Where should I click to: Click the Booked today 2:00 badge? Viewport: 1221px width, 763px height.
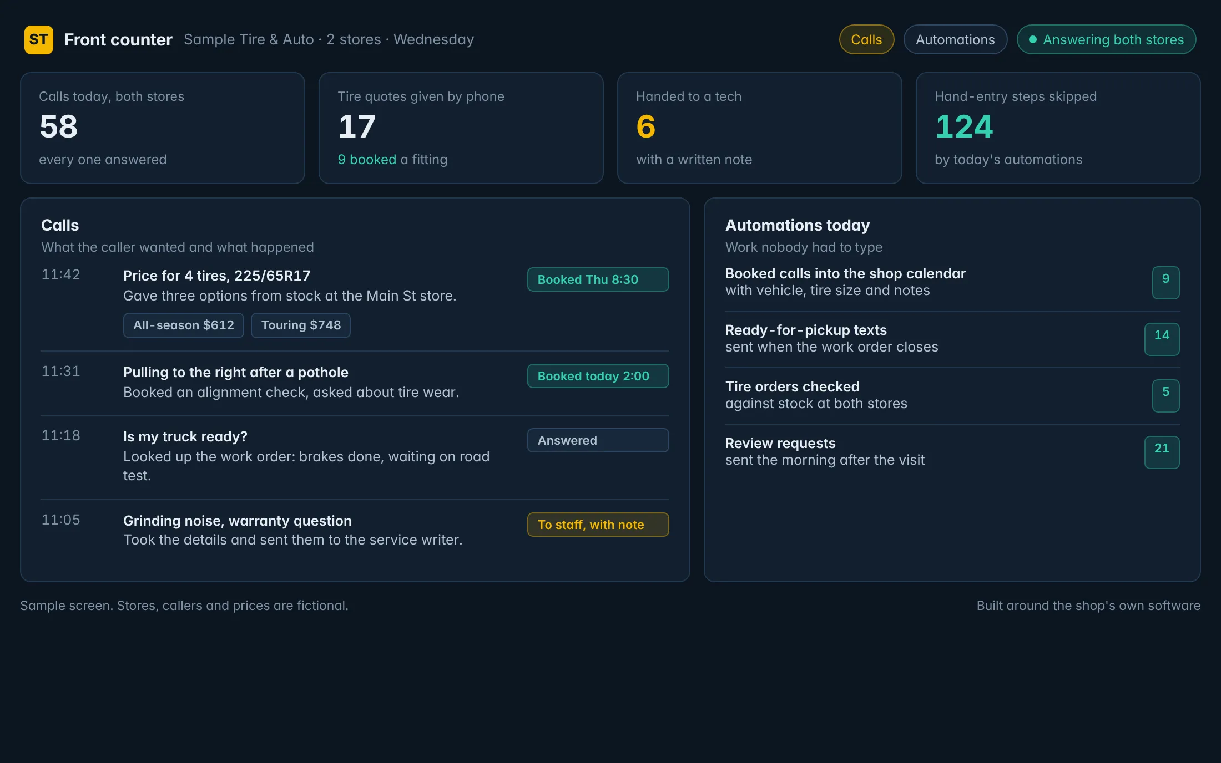[x=598, y=376]
